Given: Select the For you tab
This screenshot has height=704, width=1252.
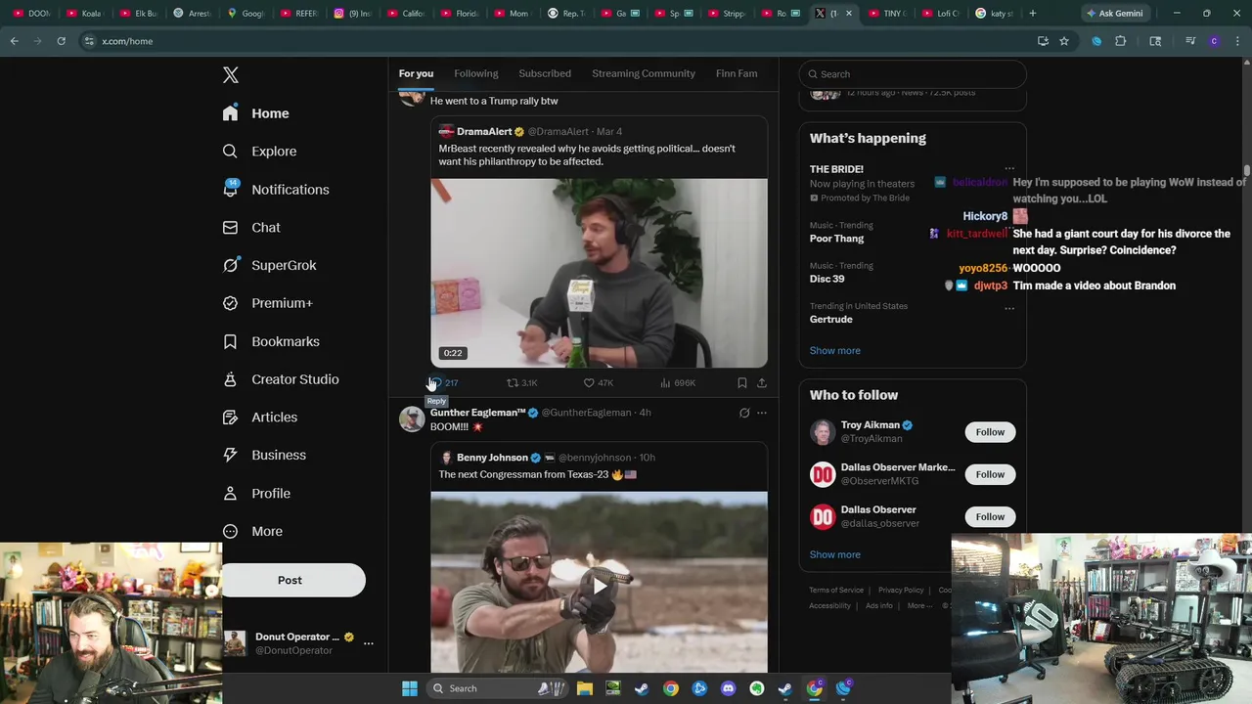Looking at the screenshot, I should (416, 73).
